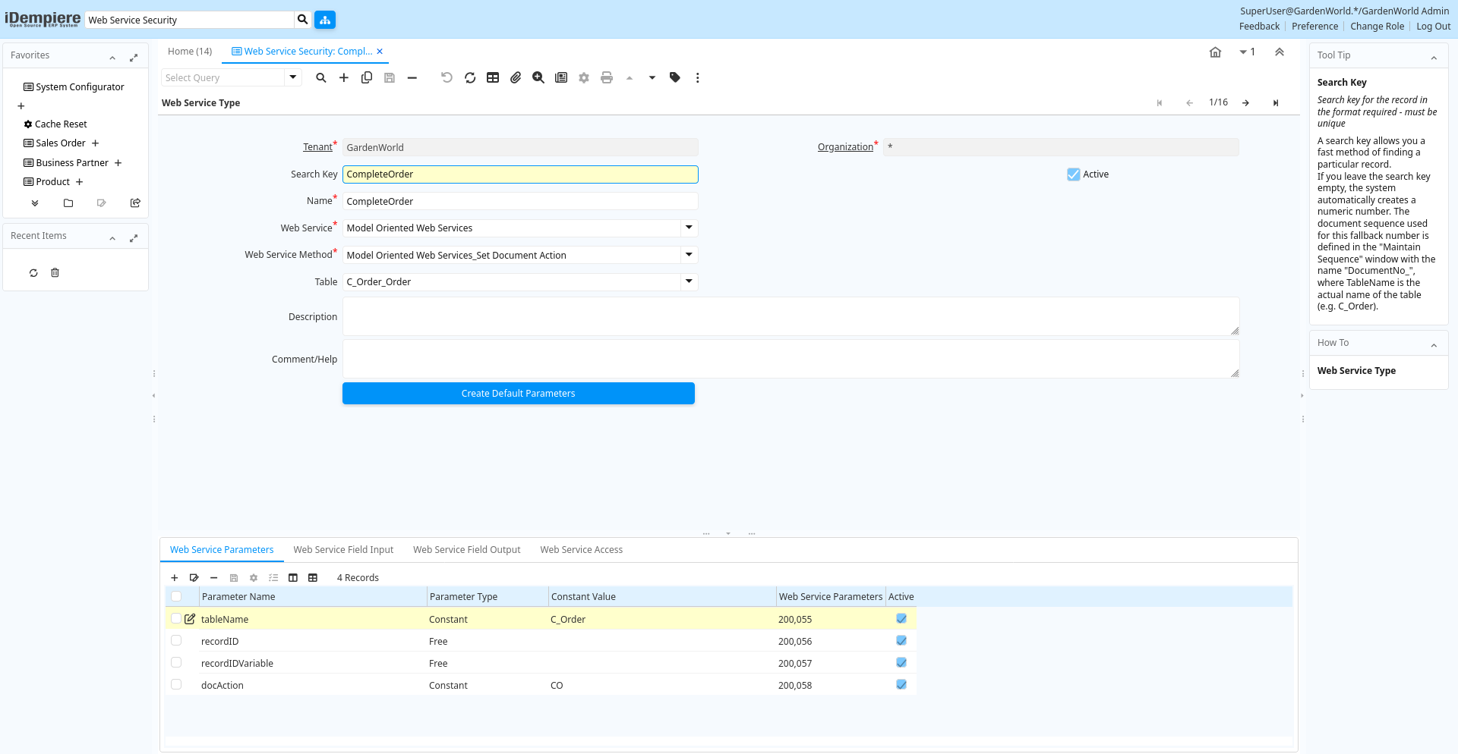Select the recordID row checkbox
This screenshot has height=754, width=1458.
[x=176, y=641]
